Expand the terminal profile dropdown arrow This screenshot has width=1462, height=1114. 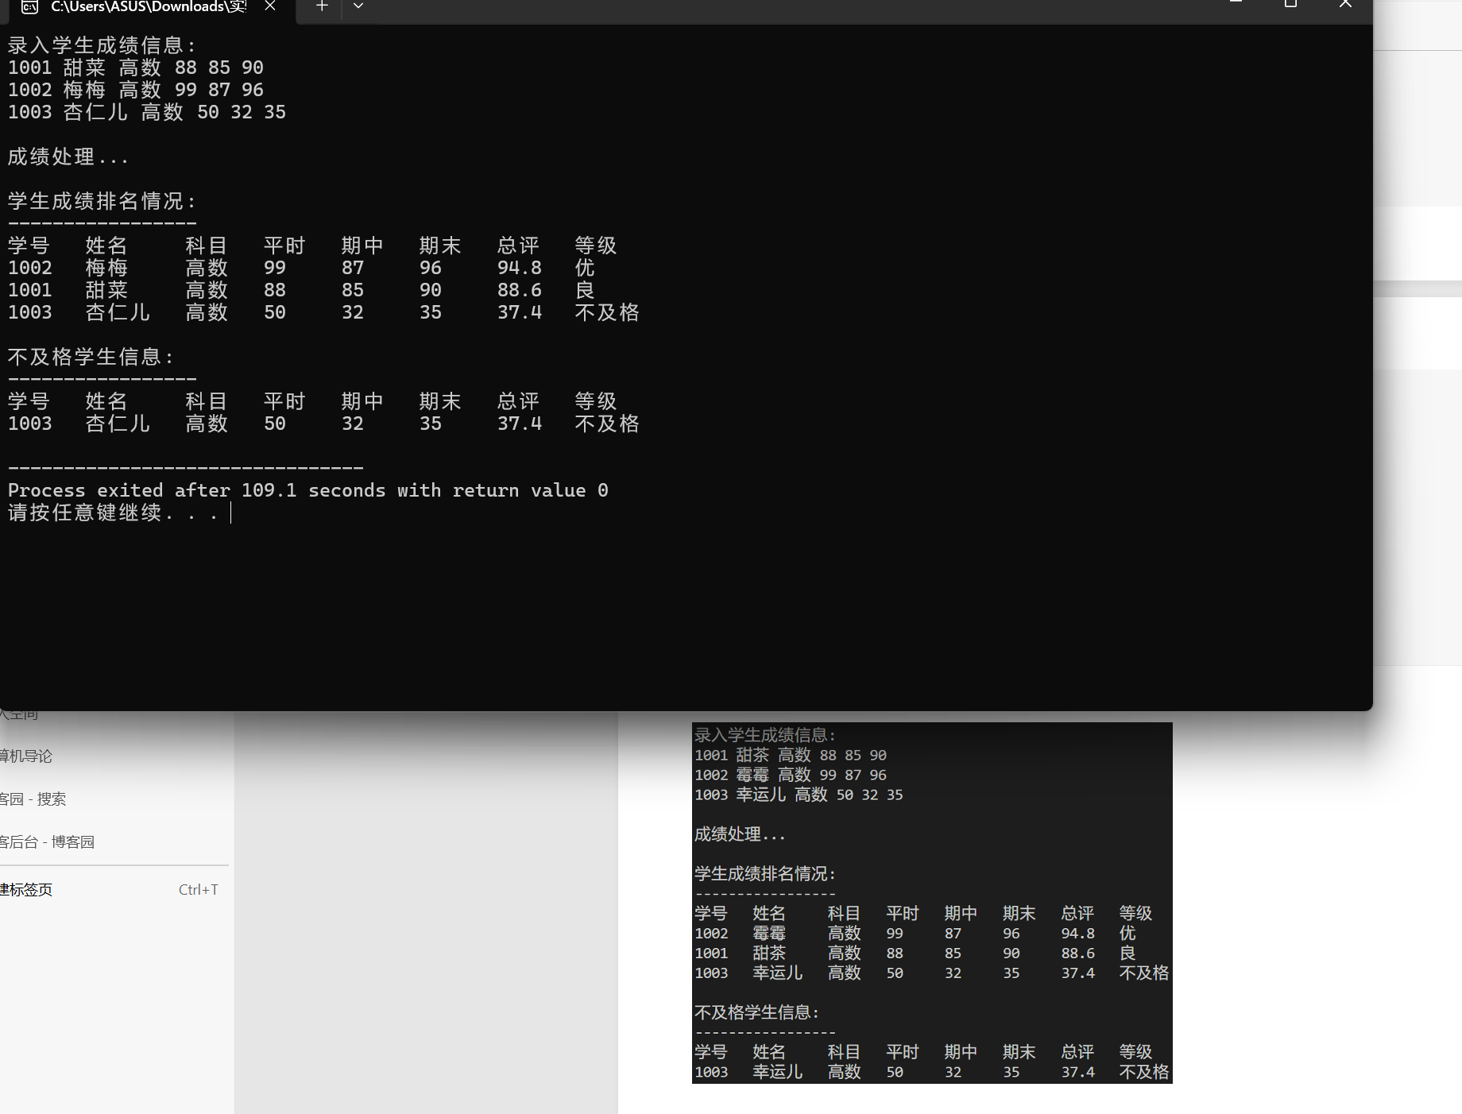coord(358,6)
